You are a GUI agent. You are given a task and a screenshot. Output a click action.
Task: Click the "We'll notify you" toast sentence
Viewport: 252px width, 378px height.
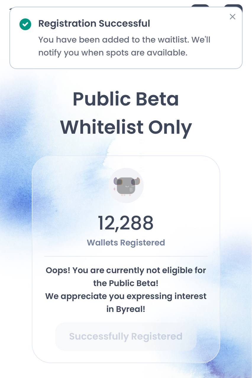click(x=124, y=46)
